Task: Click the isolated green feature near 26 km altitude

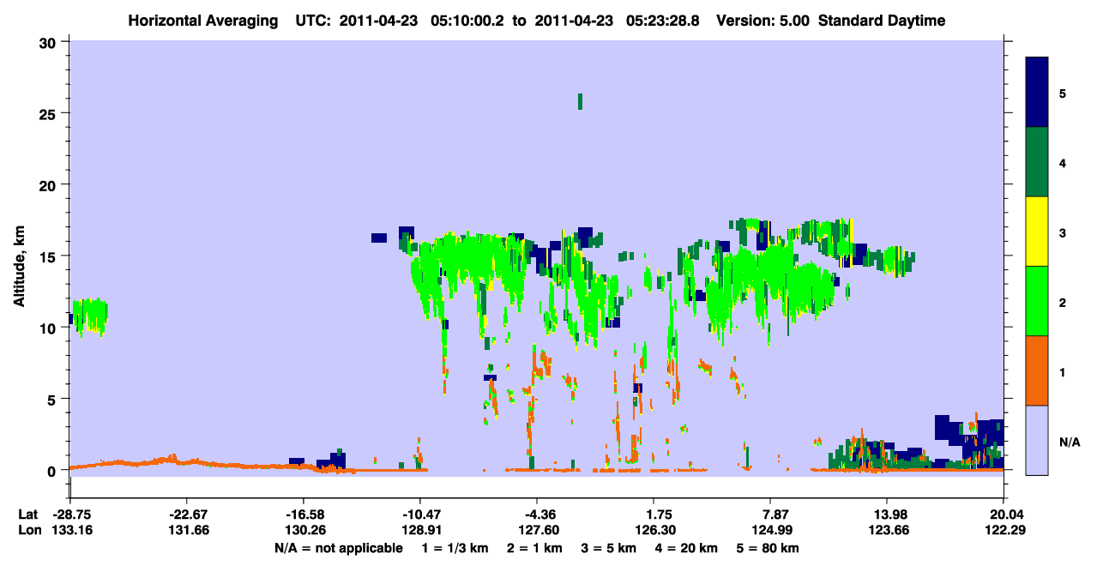Action: [x=581, y=101]
